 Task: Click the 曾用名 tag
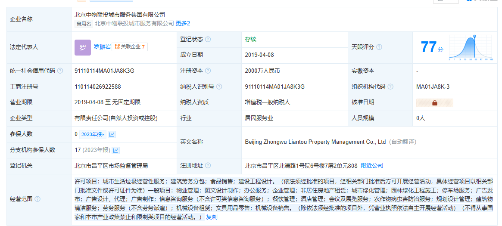point(84,24)
